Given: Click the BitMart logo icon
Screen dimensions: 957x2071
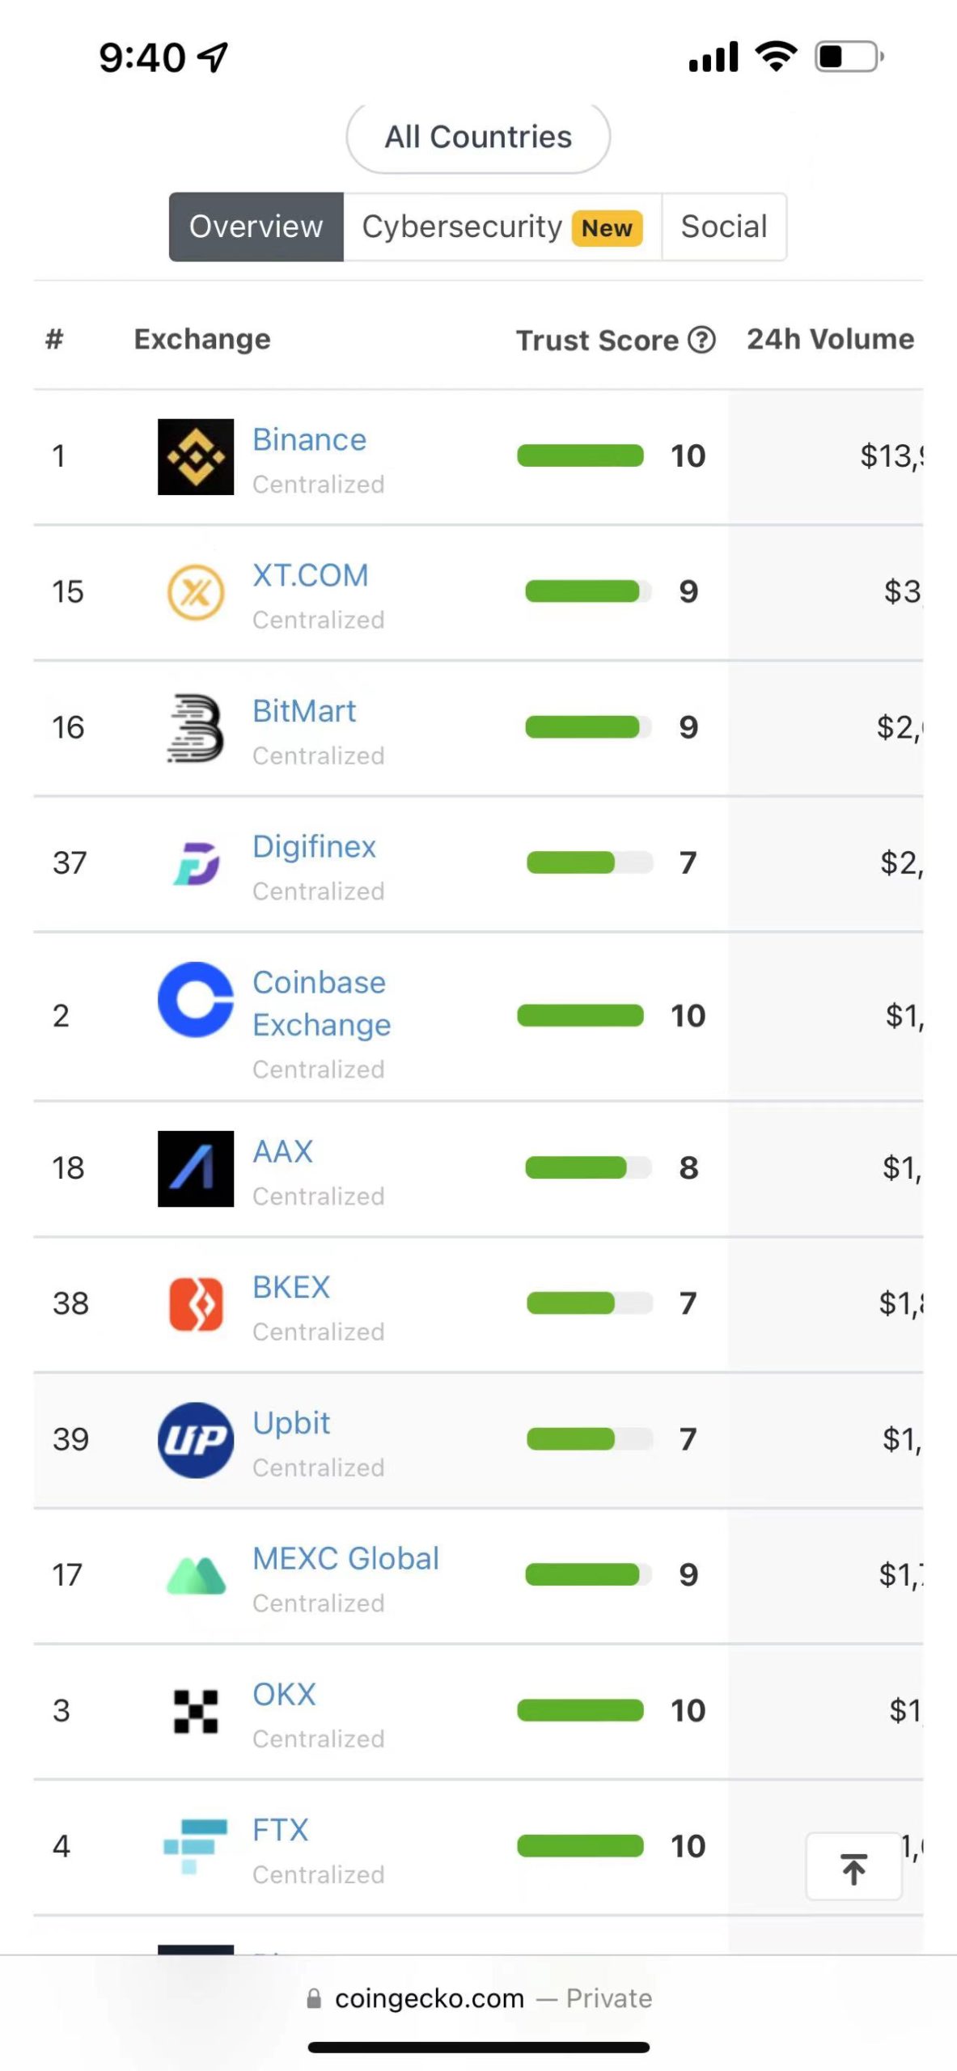Looking at the screenshot, I should pyautogui.click(x=195, y=728).
